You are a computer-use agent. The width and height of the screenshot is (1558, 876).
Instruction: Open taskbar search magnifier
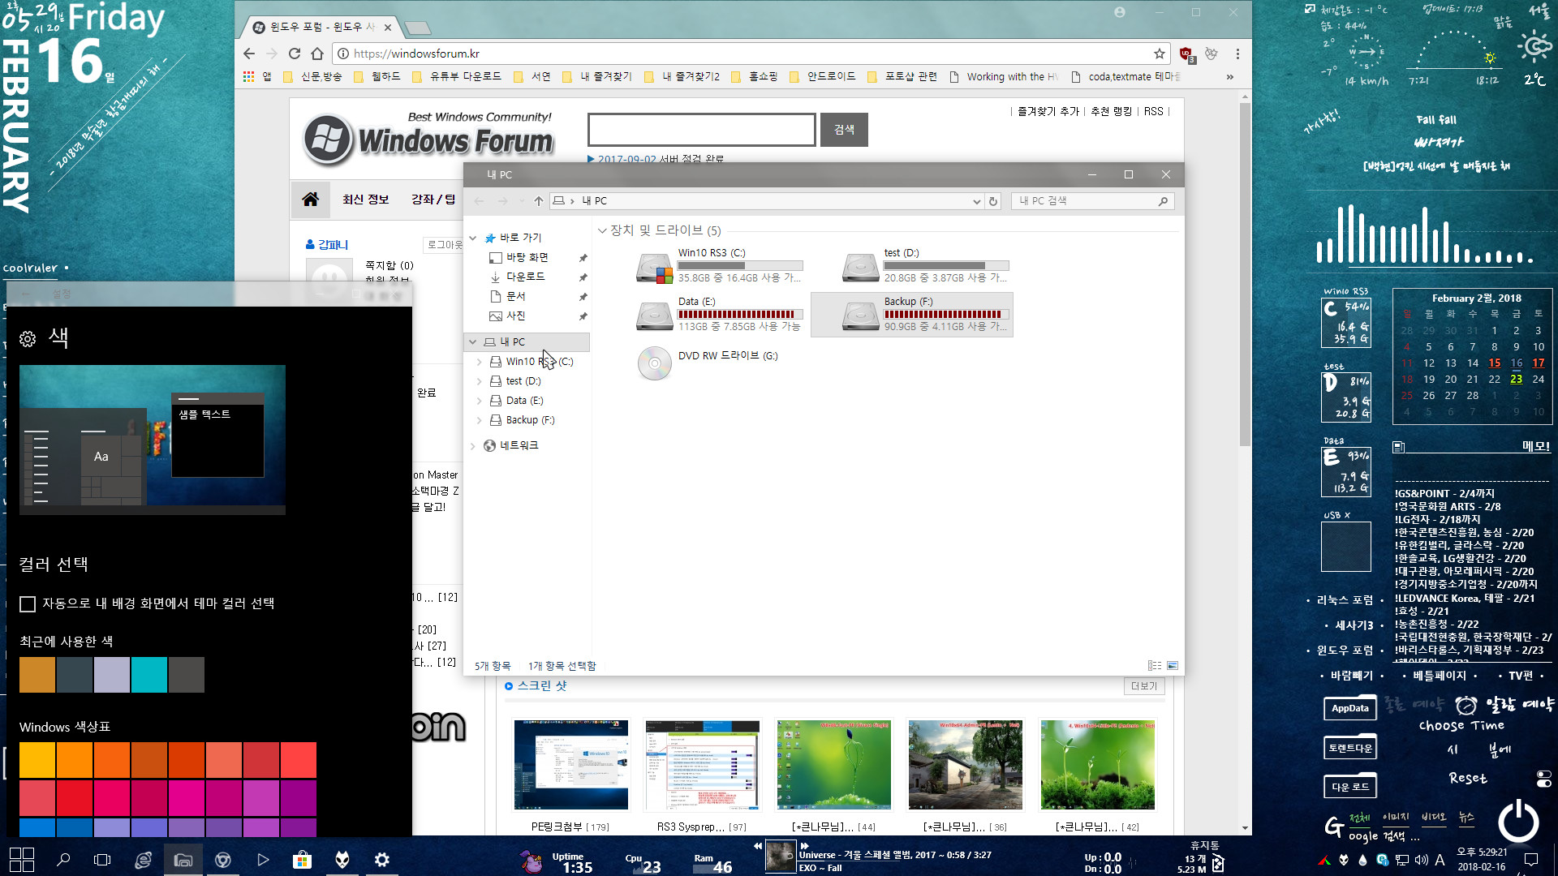click(63, 860)
